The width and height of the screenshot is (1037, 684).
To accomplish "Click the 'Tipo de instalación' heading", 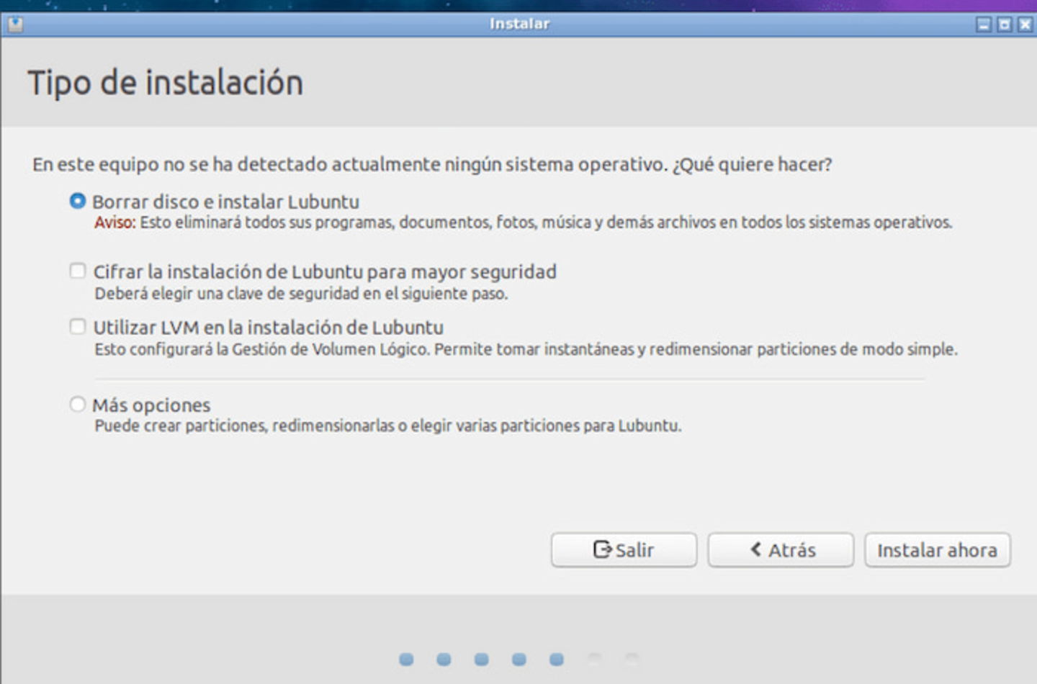I will click(x=166, y=82).
